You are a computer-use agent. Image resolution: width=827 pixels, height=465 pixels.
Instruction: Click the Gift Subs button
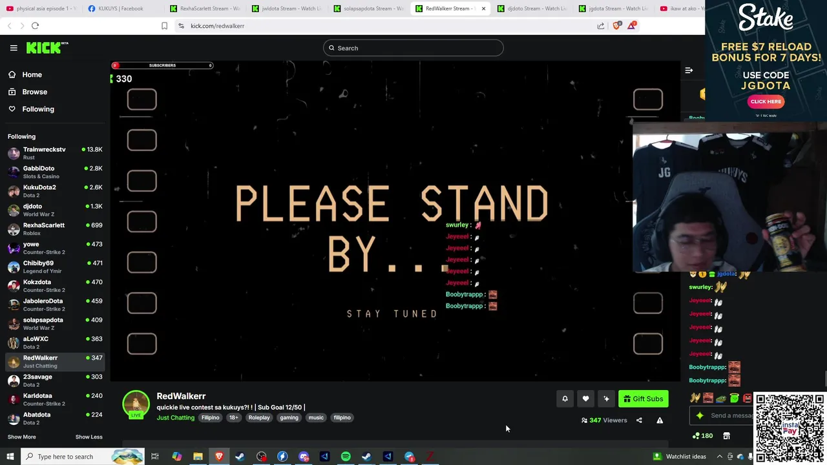(x=643, y=399)
